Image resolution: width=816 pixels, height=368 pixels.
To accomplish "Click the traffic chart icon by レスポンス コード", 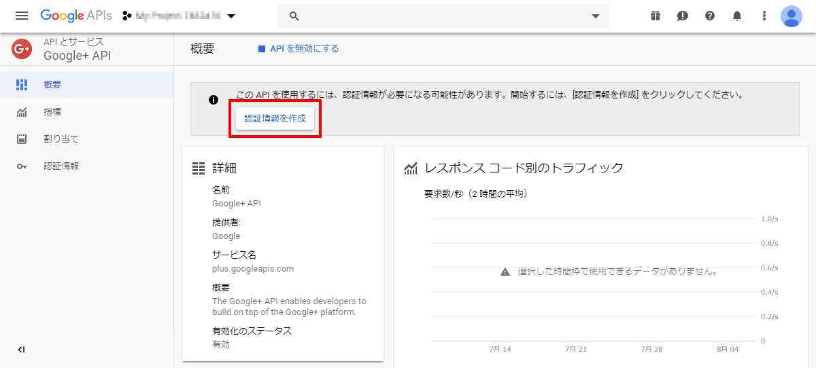I will tap(411, 168).
